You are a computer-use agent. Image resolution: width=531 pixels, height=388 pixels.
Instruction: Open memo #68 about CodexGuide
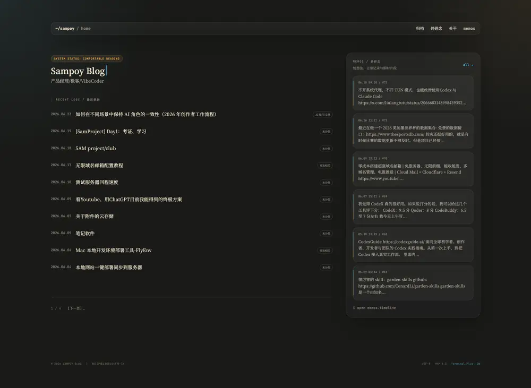[413, 245]
